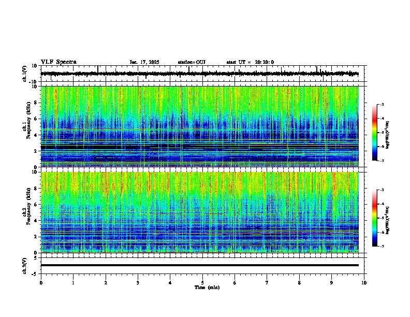Click the "6" kHz tick on ch.1 frequency axis

pyautogui.click(x=36, y=119)
